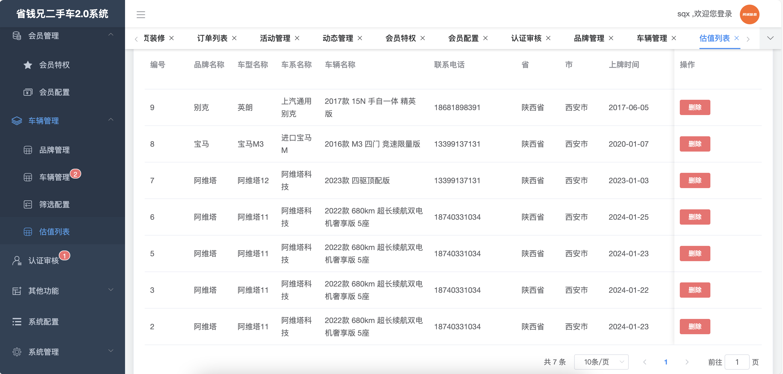Switch to the 活动管理 tab
Image resolution: width=783 pixels, height=374 pixels.
(x=275, y=38)
